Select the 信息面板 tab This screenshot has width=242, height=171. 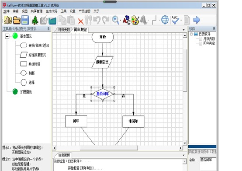pos(64,155)
